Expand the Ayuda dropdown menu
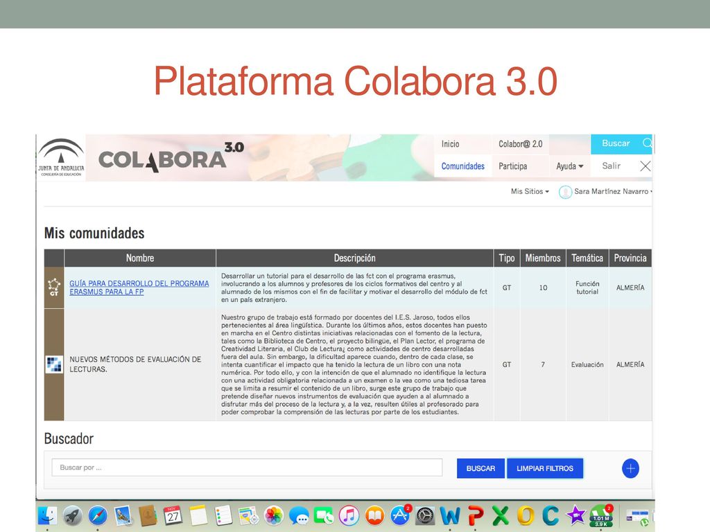710x532 pixels. [x=570, y=166]
